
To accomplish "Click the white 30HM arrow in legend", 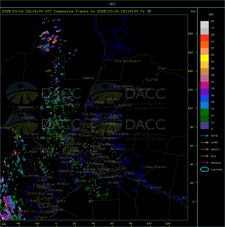I will pyautogui.click(x=204, y=143).
